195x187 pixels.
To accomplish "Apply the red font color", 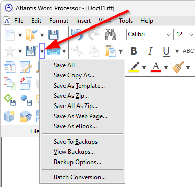I will click(x=156, y=67).
